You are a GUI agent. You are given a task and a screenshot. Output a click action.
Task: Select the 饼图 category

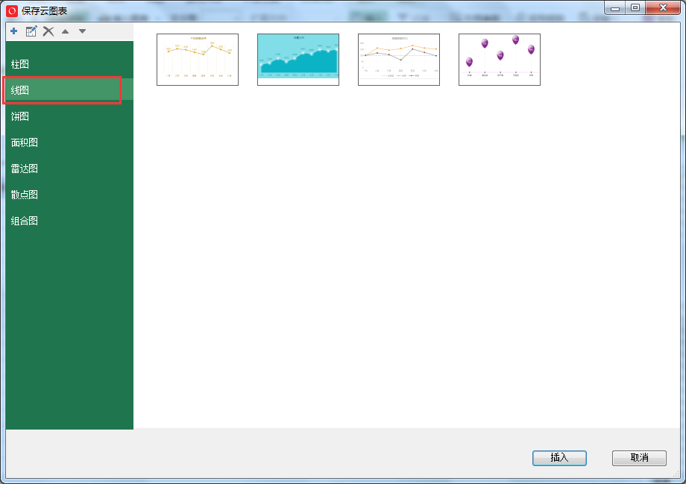click(69, 116)
